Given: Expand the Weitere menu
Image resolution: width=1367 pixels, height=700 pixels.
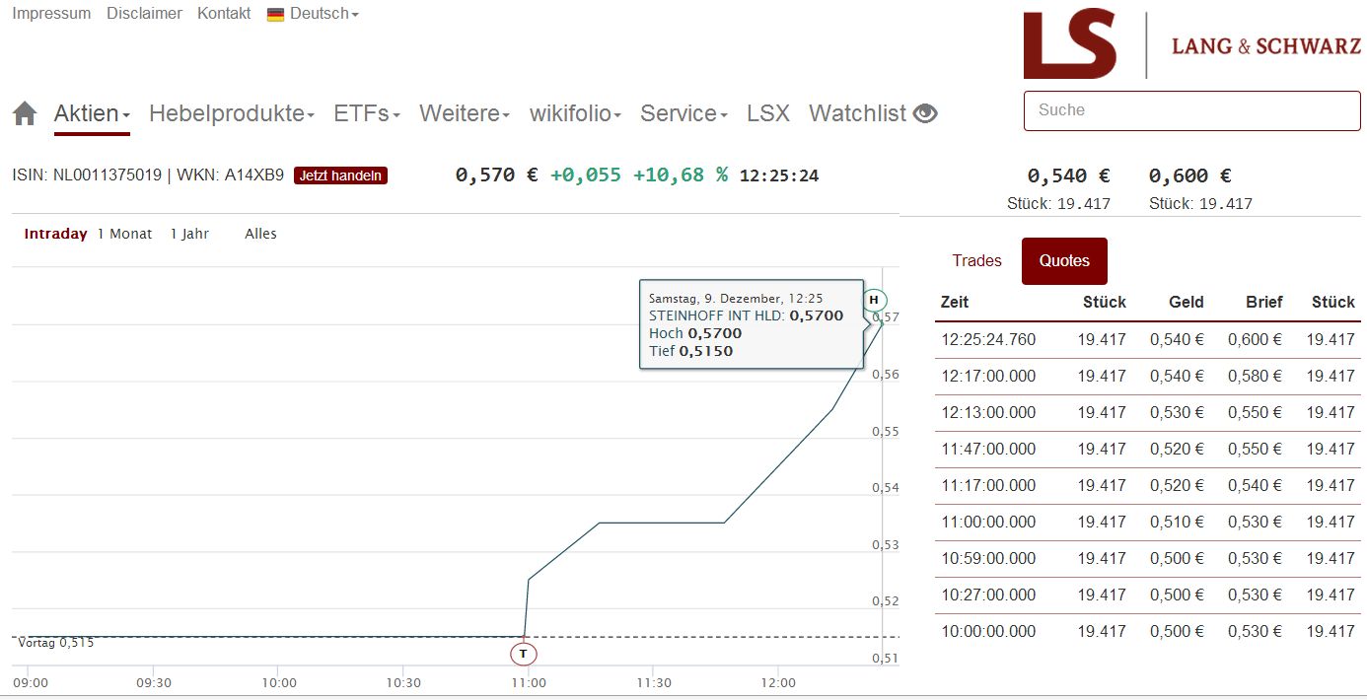Looking at the screenshot, I should (465, 114).
